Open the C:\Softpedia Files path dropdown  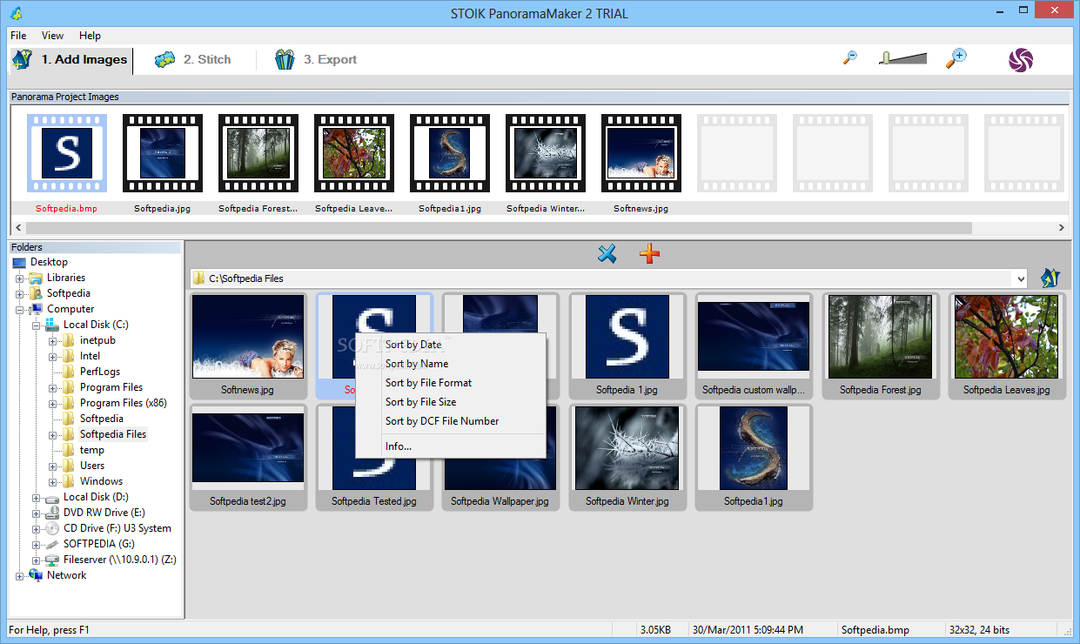[1020, 278]
